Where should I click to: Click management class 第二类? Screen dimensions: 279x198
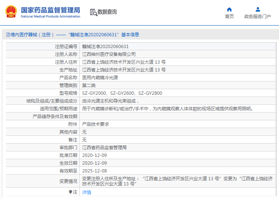tap(89, 85)
